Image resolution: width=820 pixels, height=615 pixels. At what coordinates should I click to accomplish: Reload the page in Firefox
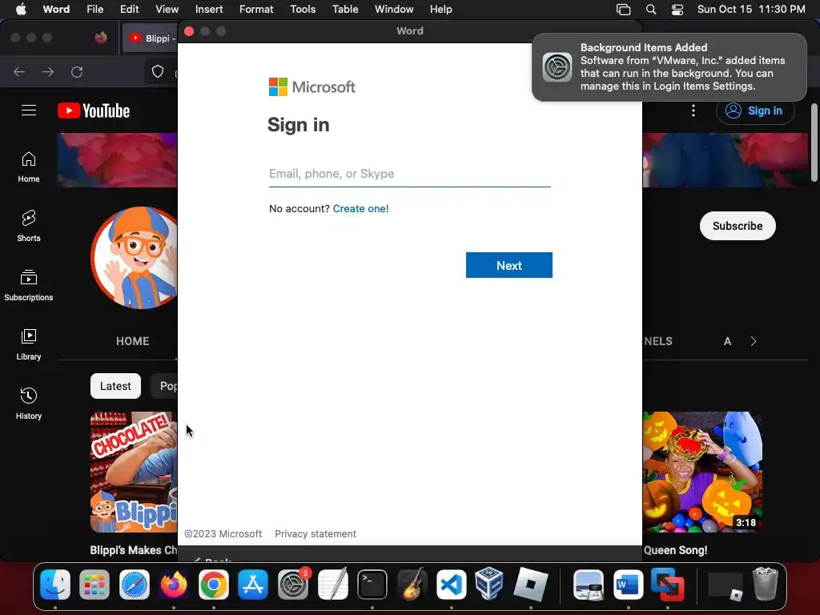77,71
